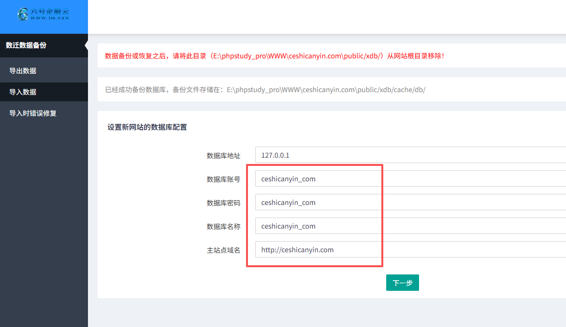This screenshot has width=566, height=327.
Task: Open the 导出数据 menu item
Action: [x=23, y=71]
